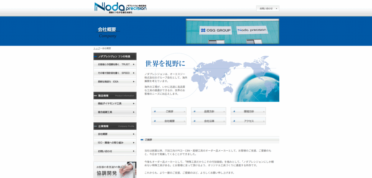Image resolution: width=372 pixels, height=178 pixels.
Task: Go to ISO・環境への取り組み page
Action: point(115,143)
